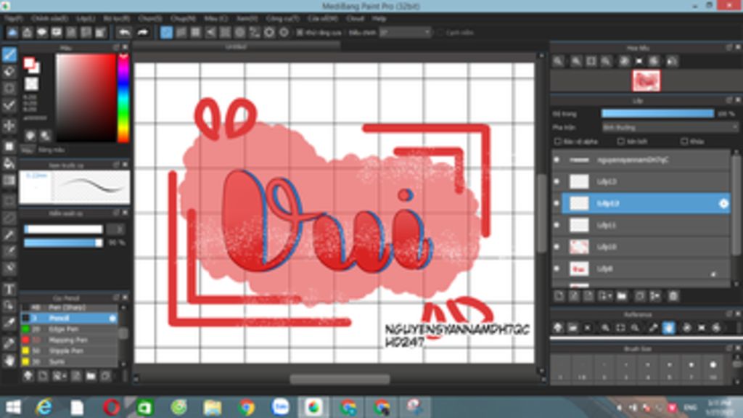Add a new layer with the page icon

559,296
